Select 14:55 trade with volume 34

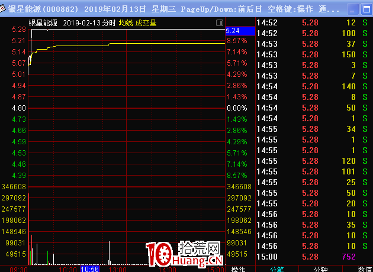313,129
